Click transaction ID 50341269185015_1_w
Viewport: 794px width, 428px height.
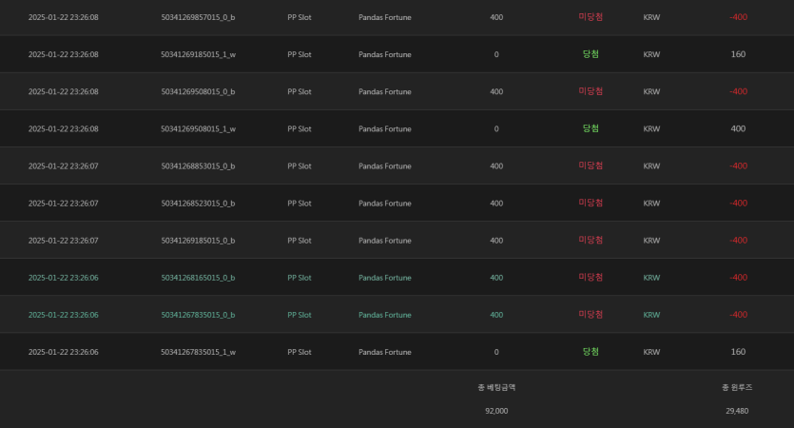pyautogui.click(x=198, y=54)
